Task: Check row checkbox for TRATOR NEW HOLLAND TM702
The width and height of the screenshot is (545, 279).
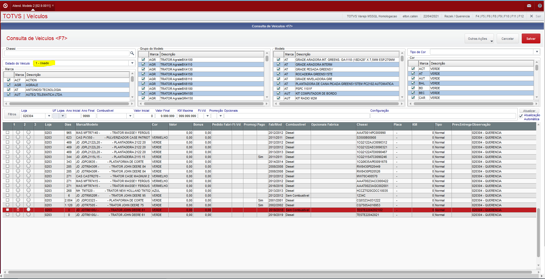Action: 8,190
